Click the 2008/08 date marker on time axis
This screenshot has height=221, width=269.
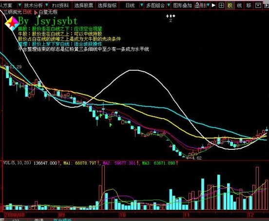[15, 215]
